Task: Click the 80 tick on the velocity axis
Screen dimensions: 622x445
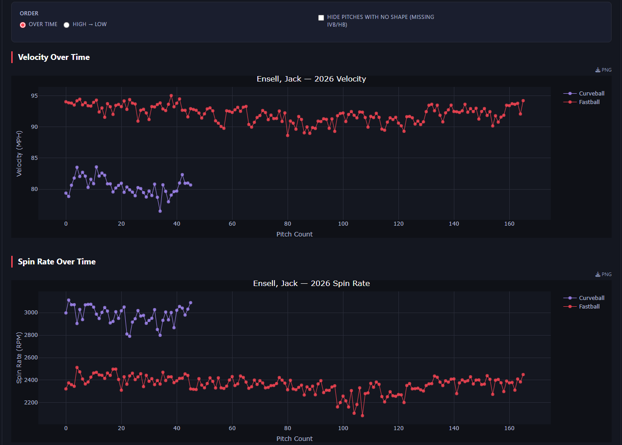Action: (x=34, y=189)
